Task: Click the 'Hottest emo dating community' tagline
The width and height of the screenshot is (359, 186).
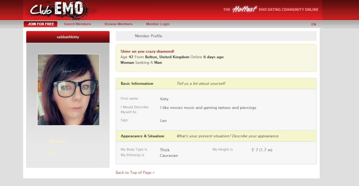Action: click(x=271, y=9)
